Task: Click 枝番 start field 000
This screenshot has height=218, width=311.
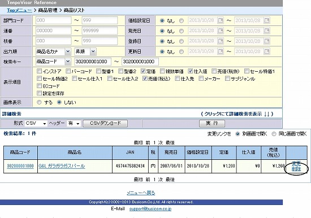Action: coord(53,41)
